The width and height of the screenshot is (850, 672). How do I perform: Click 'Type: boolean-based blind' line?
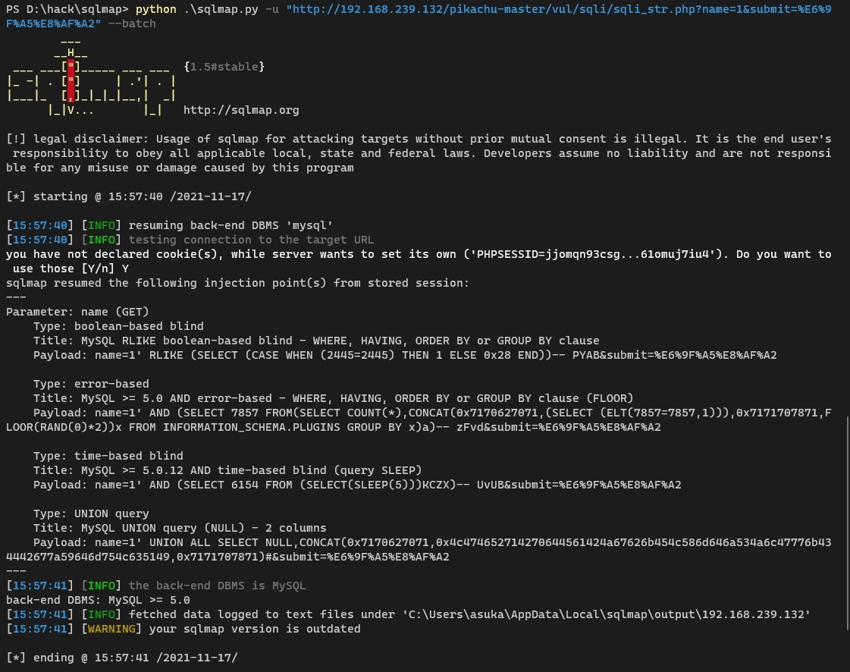point(118,326)
